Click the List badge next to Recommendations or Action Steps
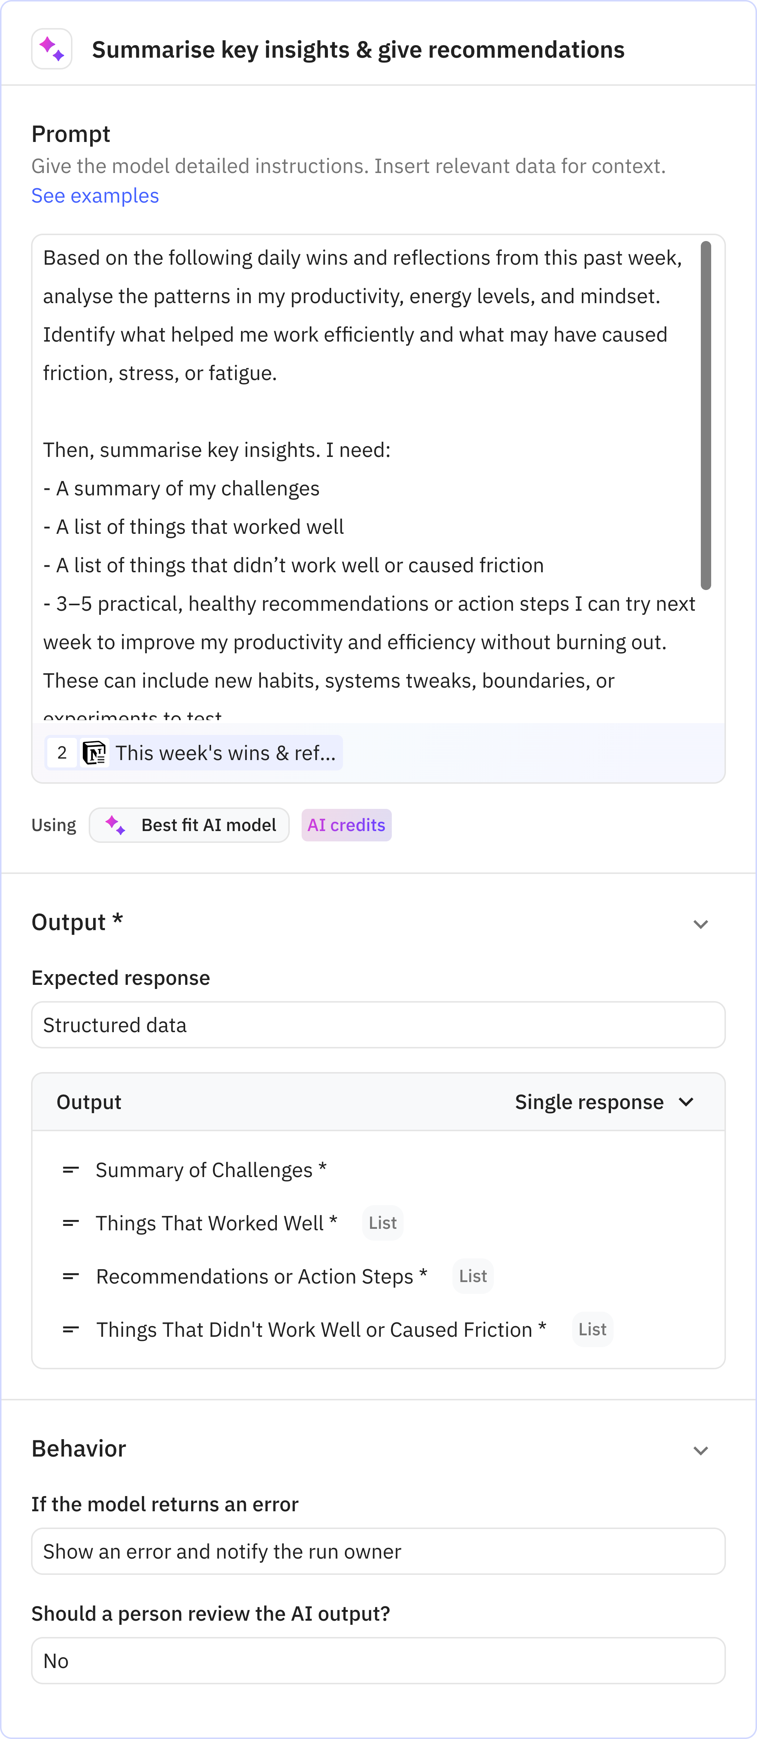The width and height of the screenshot is (757, 1739). [472, 1276]
